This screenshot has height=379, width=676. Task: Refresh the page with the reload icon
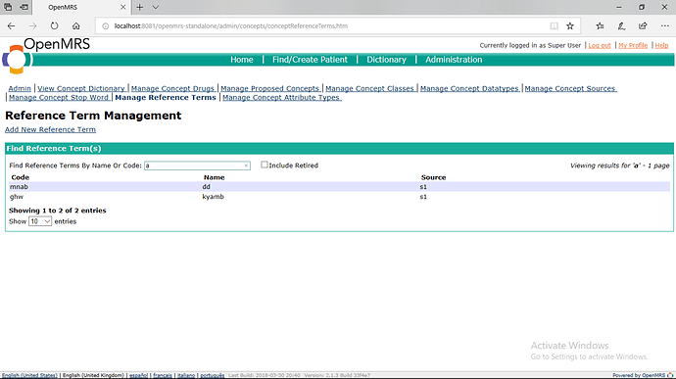(x=54, y=25)
